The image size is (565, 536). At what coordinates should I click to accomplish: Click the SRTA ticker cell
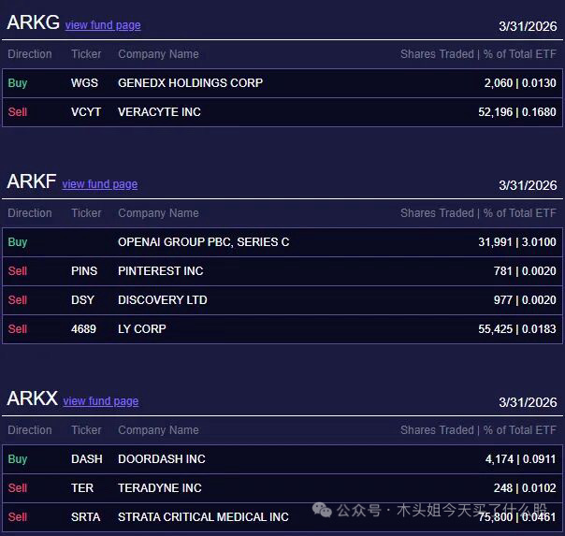coord(86,517)
